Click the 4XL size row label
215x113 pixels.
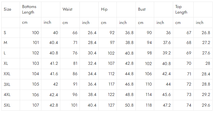pyautogui.click(x=7, y=95)
